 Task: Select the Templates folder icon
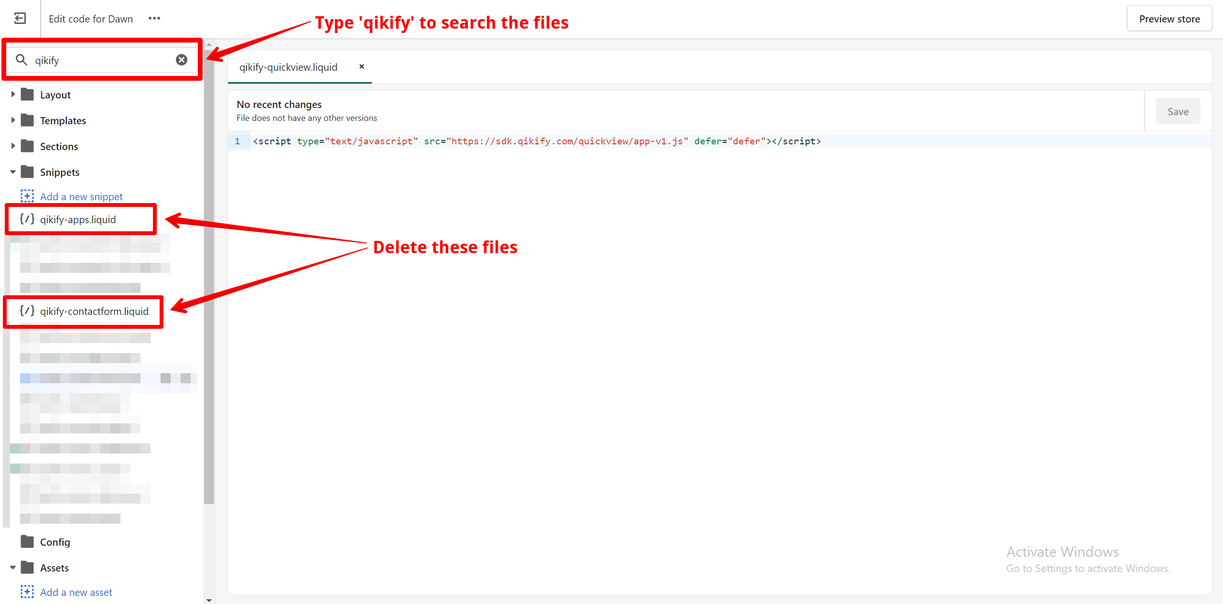(28, 120)
